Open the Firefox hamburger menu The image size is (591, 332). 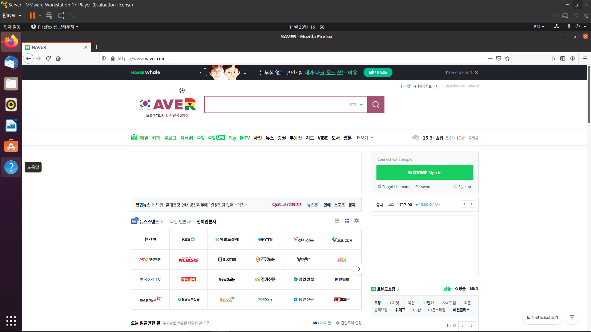(585, 58)
